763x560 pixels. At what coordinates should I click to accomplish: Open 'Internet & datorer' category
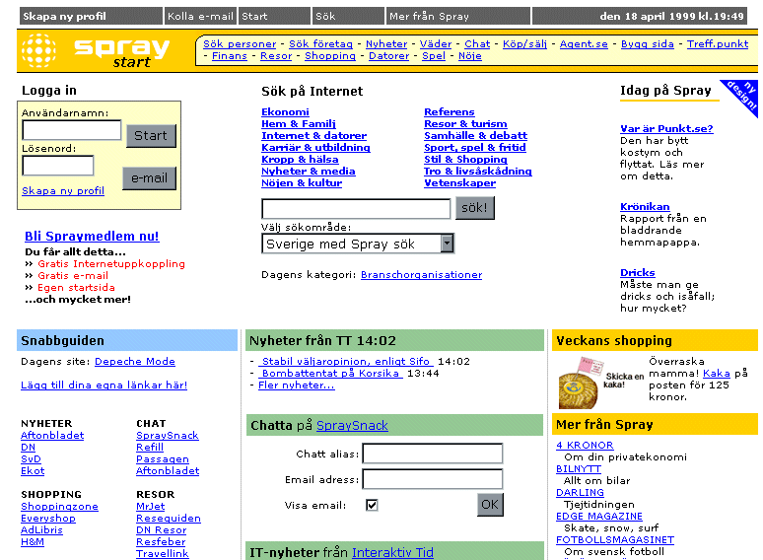pyautogui.click(x=313, y=136)
